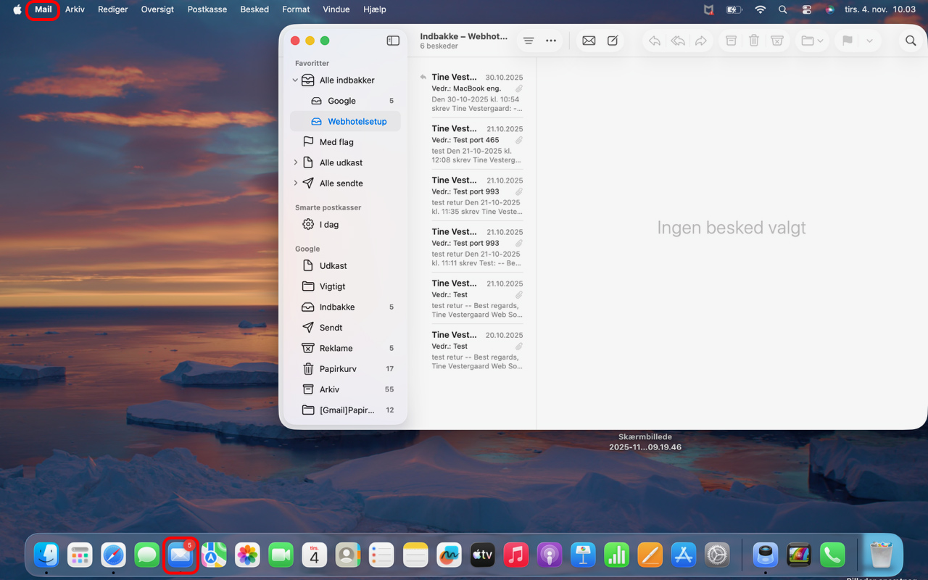Open the Besked menu in menu bar
Screen dimensions: 928x580
[254, 9]
